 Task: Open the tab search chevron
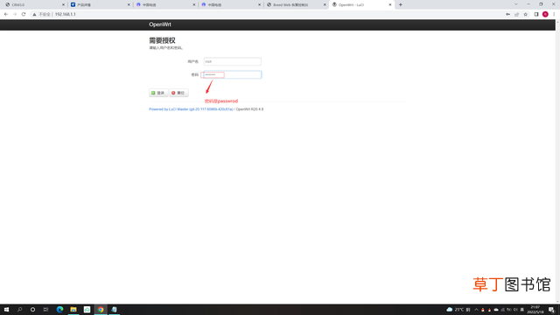click(x=516, y=4)
